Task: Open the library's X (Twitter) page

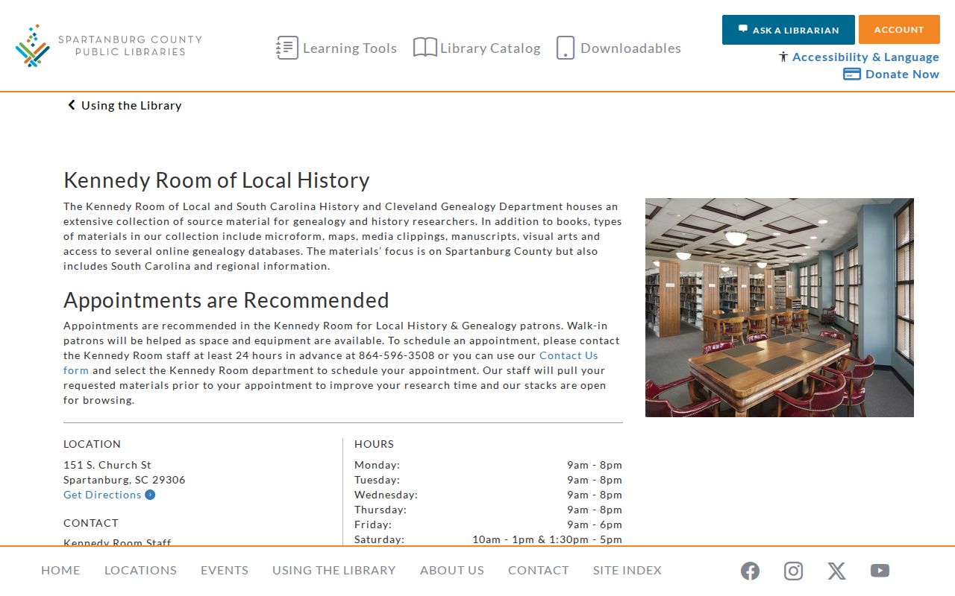Action: [x=837, y=571]
